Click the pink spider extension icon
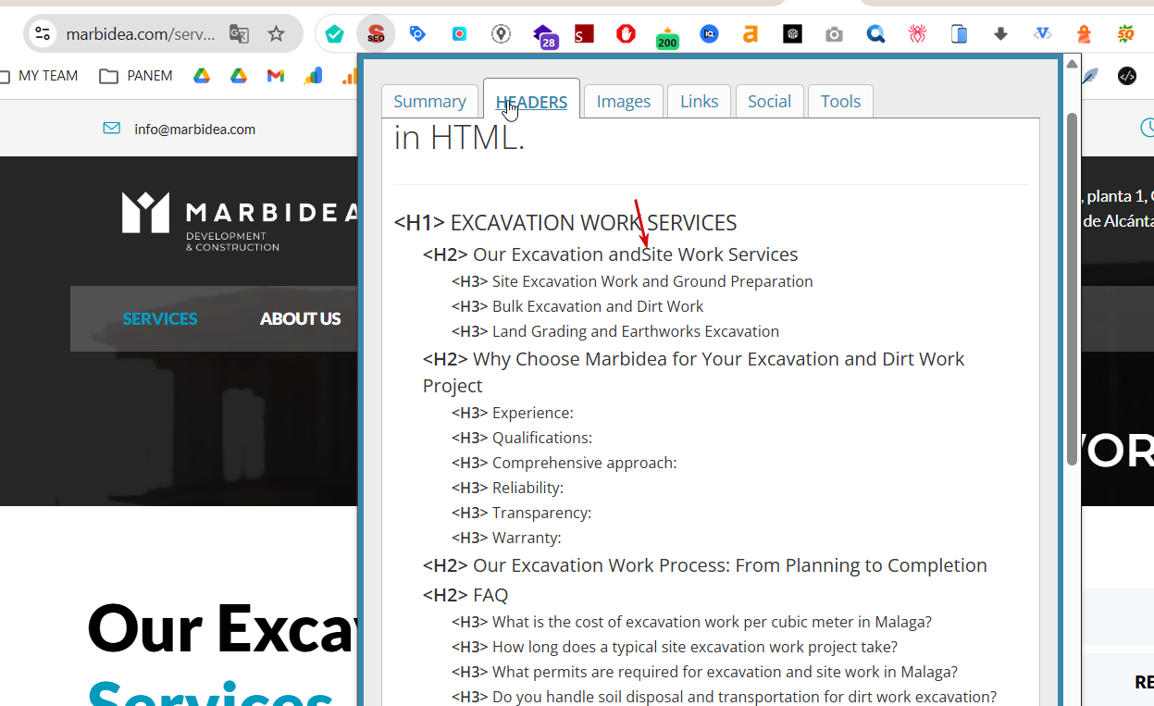Viewport: 1154px width, 706px height. tap(917, 34)
